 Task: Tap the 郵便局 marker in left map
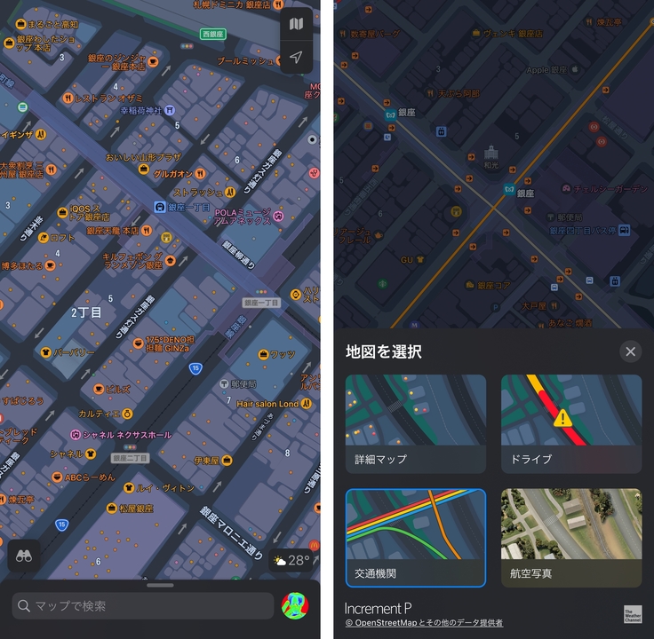224,383
